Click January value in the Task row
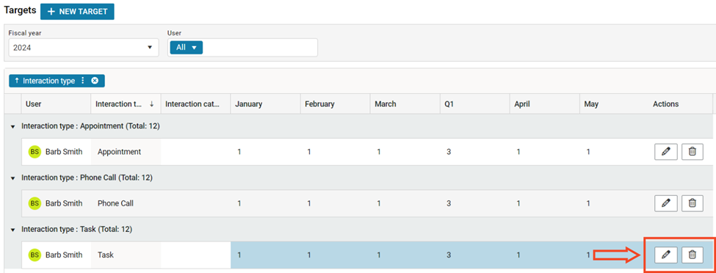 (239, 255)
